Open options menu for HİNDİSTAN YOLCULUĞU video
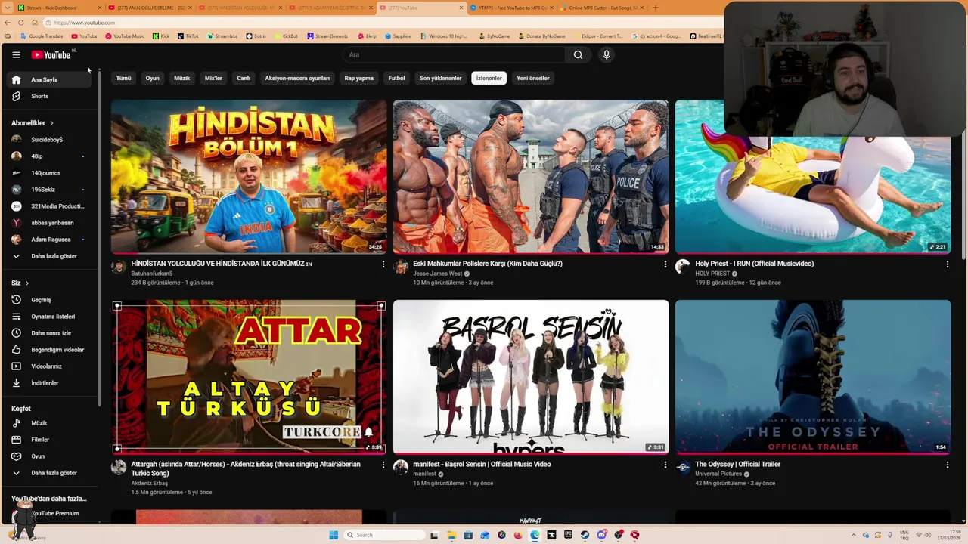The width and height of the screenshot is (968, 544). [x=383, y=264]
